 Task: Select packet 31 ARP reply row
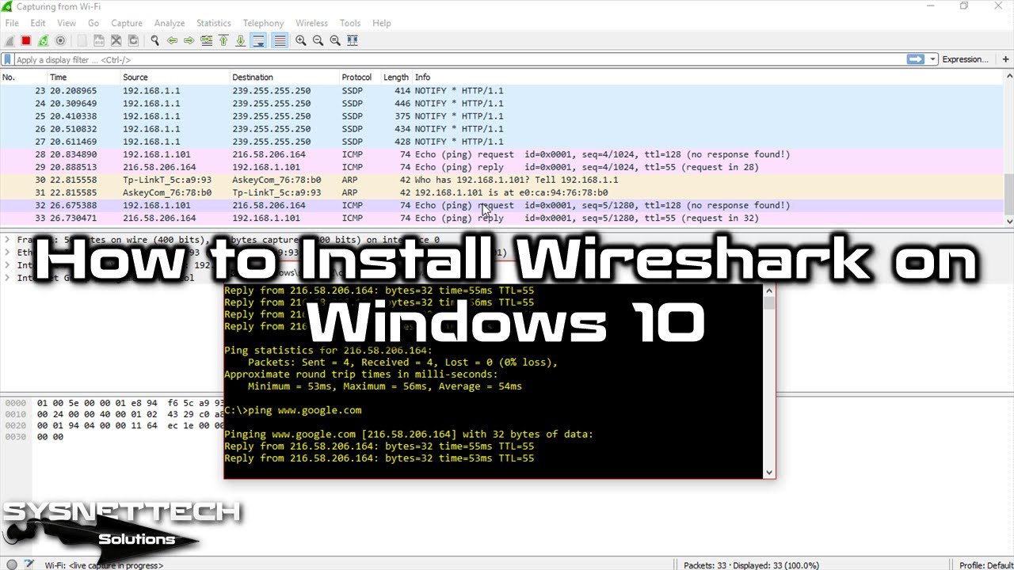click(502, 192)
